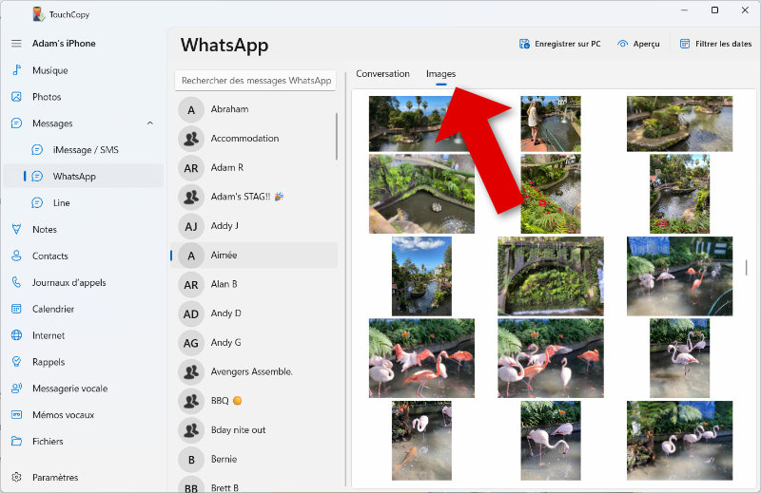This screenshot has width=761, height=493.
Task: Open the hamburger menu icon
Action: [x=16, y=44]
